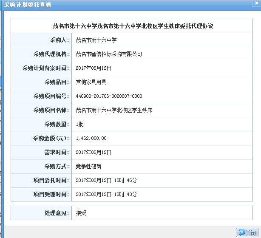The image size is (261, 238).
Task: Click the agency name 茂名市智信招标采购有限公司
Action: click(108, 54)
